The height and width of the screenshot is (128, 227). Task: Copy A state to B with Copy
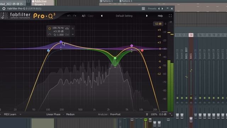pyautogui.click(x=91, y=16)
